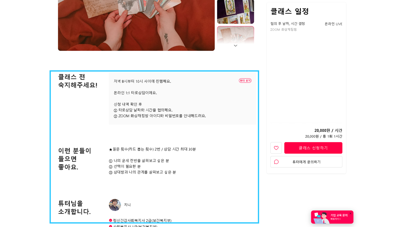The width and height of the screenshot is (404, 227).
Task: Click the 클래스 일정 heading
Action: tap(290, 11)
